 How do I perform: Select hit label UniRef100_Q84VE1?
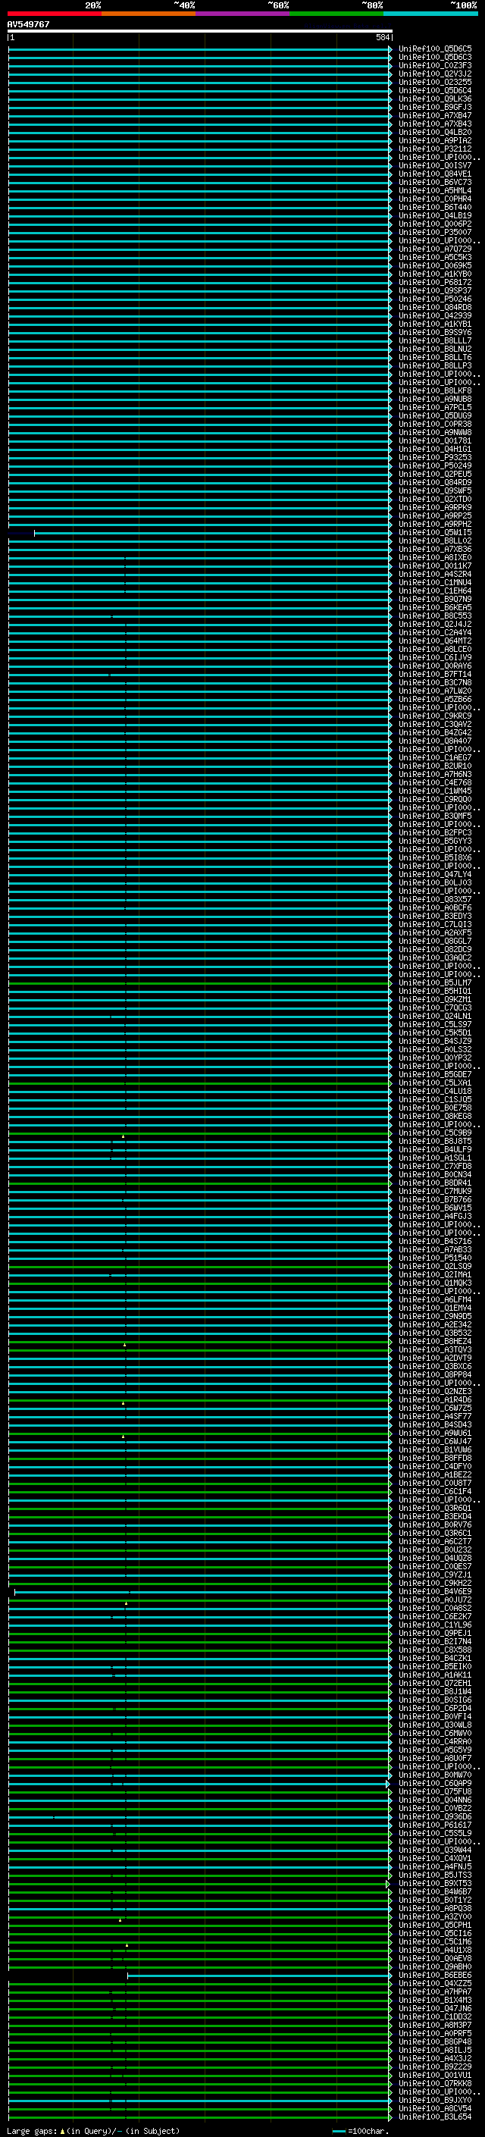[435, 174]
